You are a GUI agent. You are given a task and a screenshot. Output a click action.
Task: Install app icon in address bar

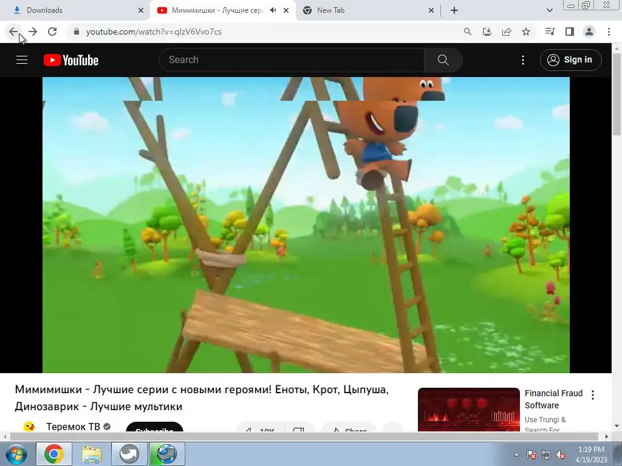point(487,32)
